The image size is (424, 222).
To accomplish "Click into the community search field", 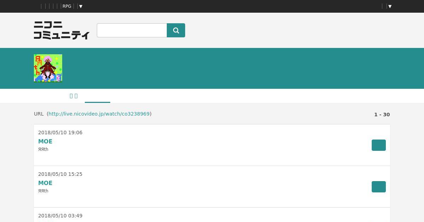I will click(x=132, y=30).
